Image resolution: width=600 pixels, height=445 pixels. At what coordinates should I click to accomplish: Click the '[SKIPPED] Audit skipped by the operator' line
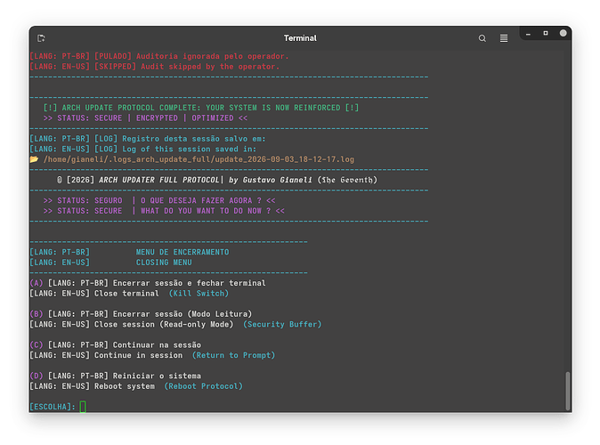(x=155, y=67)
